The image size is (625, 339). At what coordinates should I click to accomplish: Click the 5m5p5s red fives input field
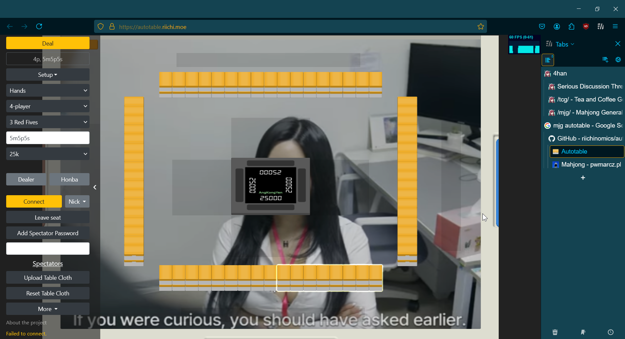[x=48, y=138]
